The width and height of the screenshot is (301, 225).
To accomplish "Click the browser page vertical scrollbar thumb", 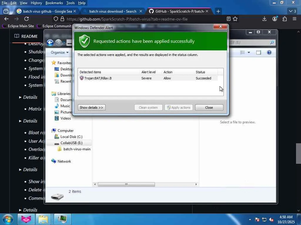I will click(x=298, y=154).
